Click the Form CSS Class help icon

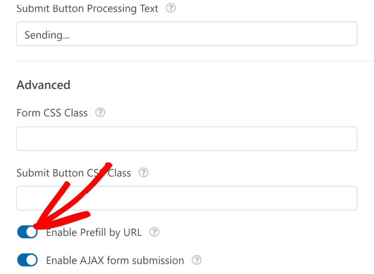(100, 112)
